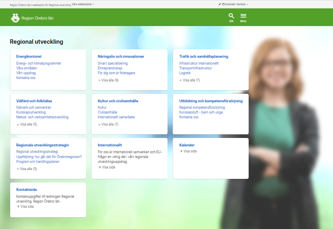The height and width of the screenshot is (229, 333).
Task: Open the hamburger Meny icon
Action: [x=243, y=16]
